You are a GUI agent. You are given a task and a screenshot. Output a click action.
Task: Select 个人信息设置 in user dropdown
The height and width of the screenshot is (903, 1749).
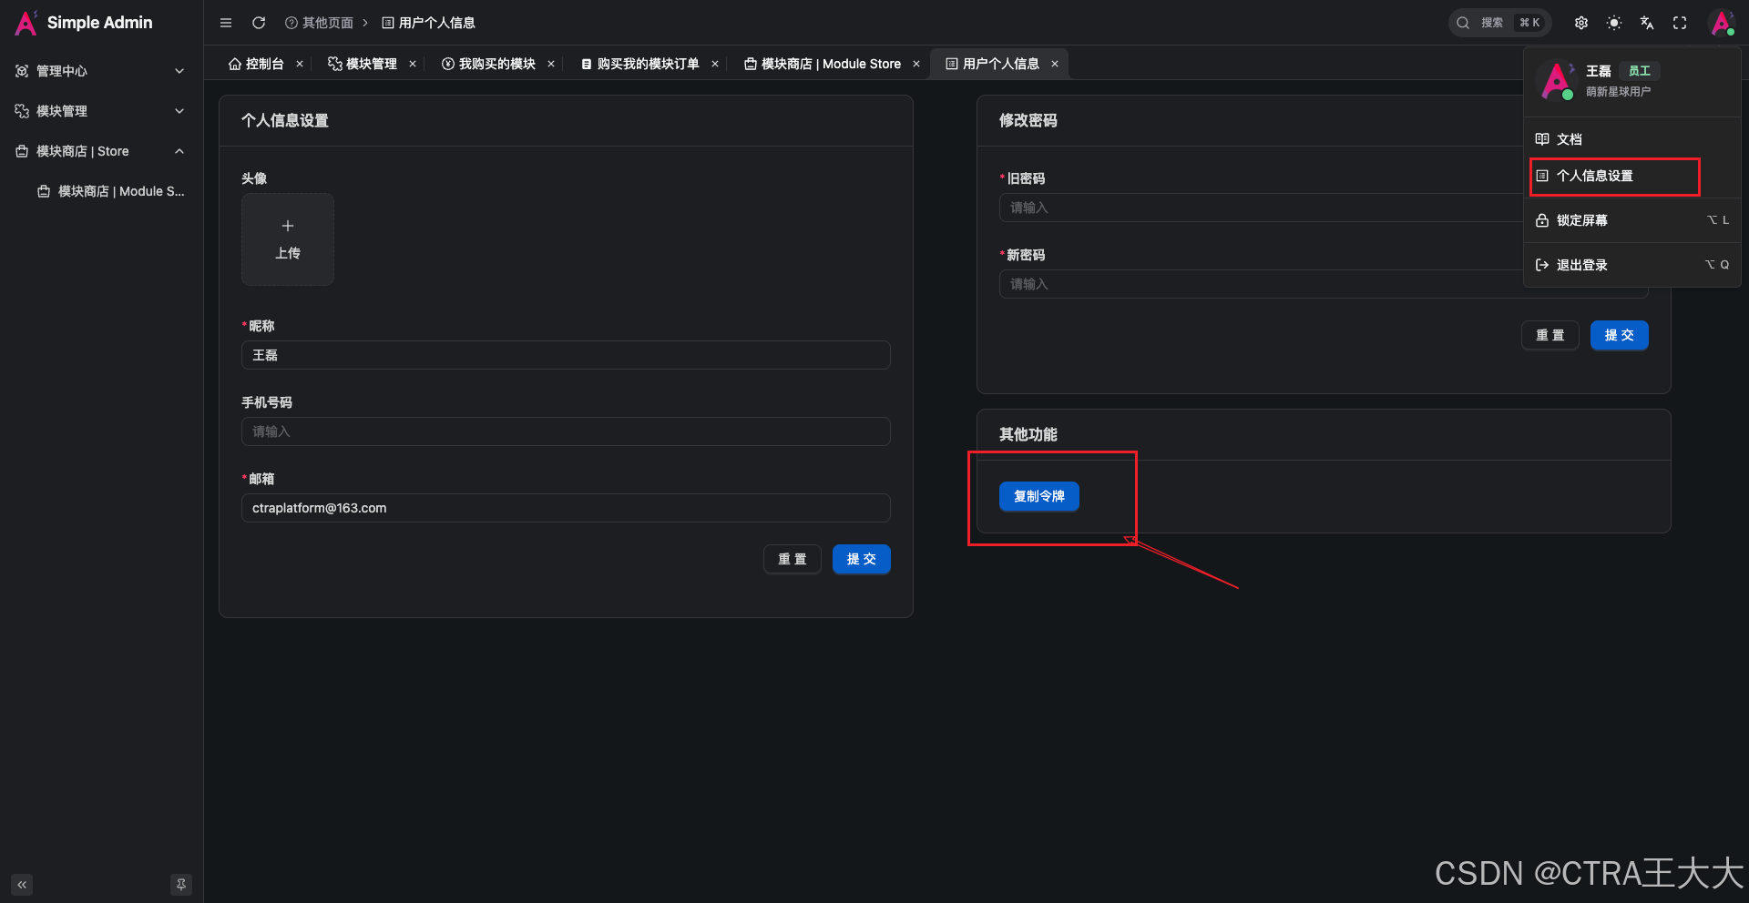click(x=1632, y=176)
